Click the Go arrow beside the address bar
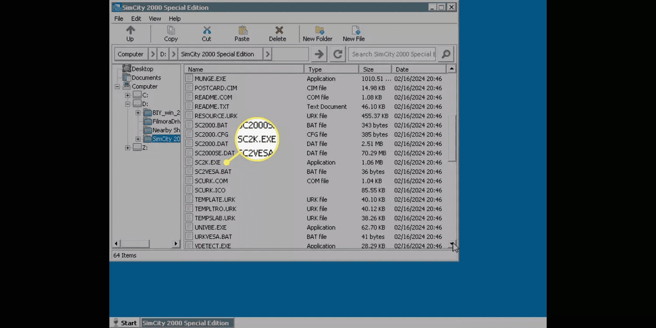 click(319, 54)
